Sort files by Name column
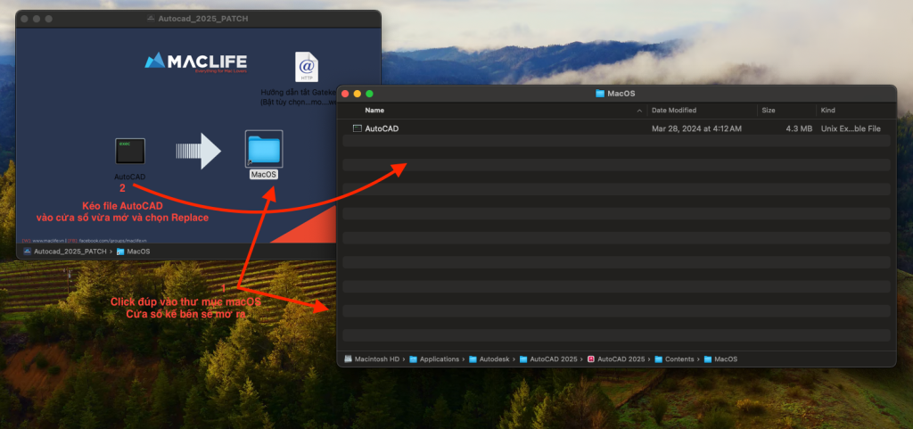 click(x=375, y=110)
